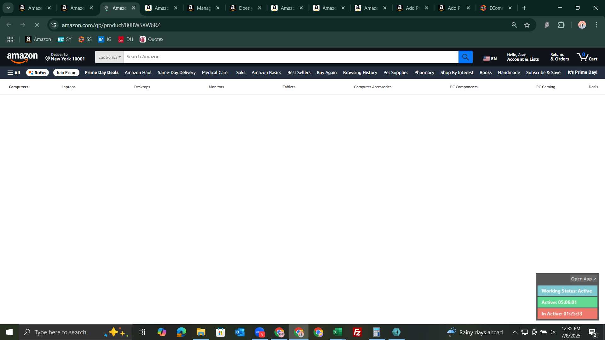Open the shopping cart icon
Image resolution: width=605 pixels, height=340 pixels.
click(x=587, y=57)
